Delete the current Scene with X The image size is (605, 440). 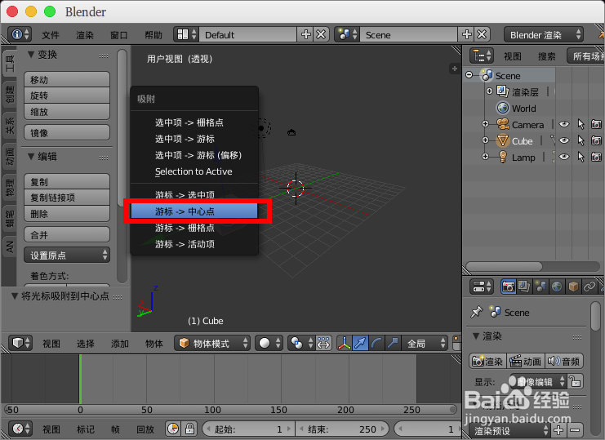(482, 35)
